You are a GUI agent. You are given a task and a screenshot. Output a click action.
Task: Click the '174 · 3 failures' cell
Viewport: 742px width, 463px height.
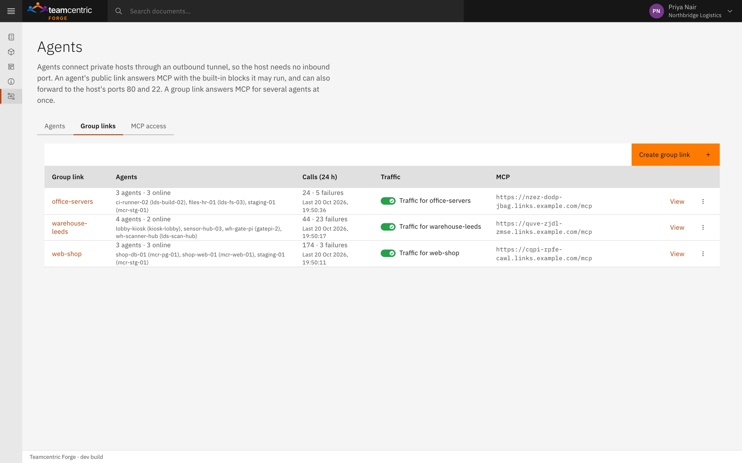point(325,245)
